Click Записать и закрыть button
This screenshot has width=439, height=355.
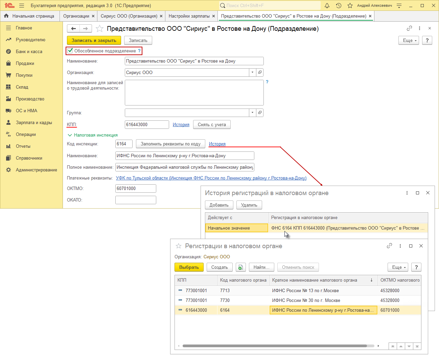pos(94,40)
